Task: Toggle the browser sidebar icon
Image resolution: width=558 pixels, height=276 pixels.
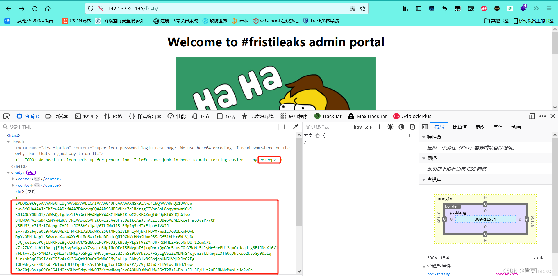Action: (x=419, y=9)
